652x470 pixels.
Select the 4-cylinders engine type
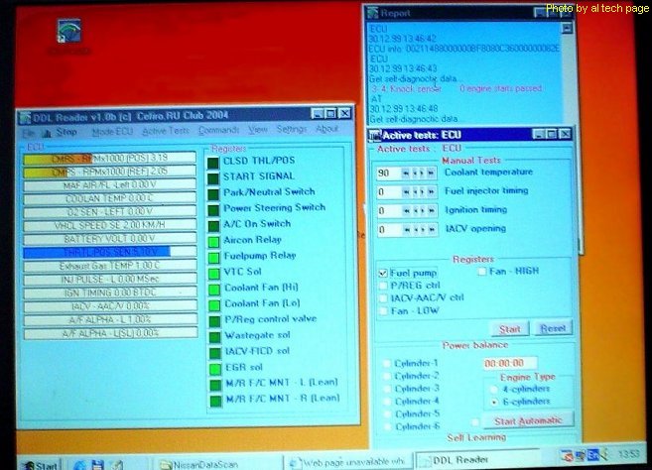coord(494,390)
